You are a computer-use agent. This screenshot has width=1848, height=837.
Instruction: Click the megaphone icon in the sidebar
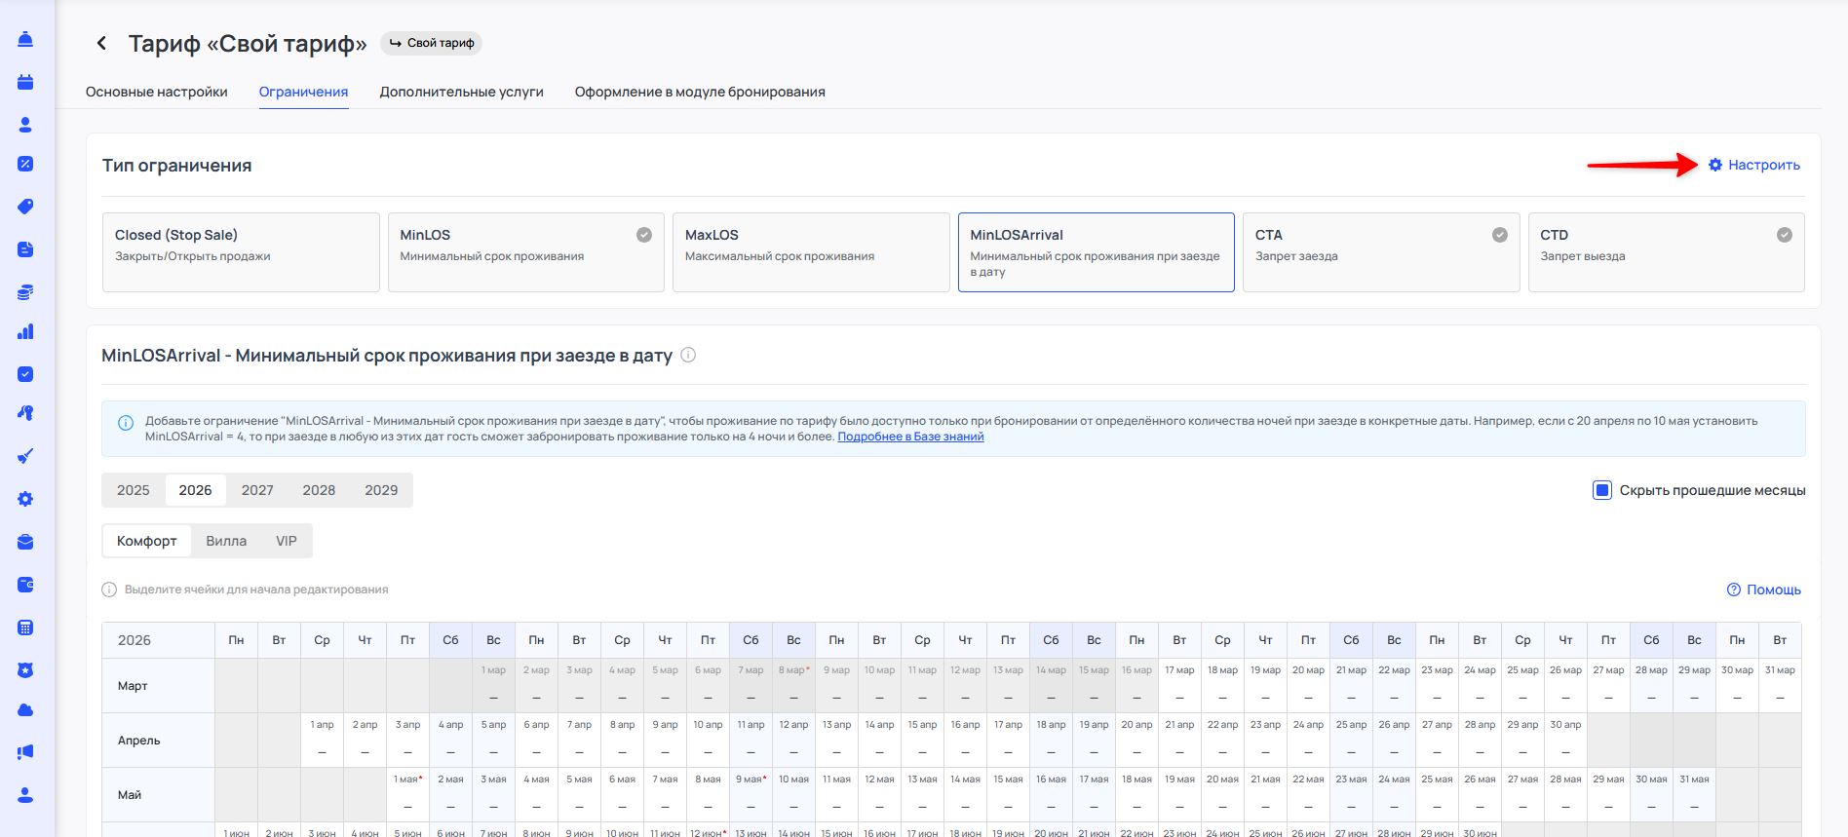(x=25, y=752)
